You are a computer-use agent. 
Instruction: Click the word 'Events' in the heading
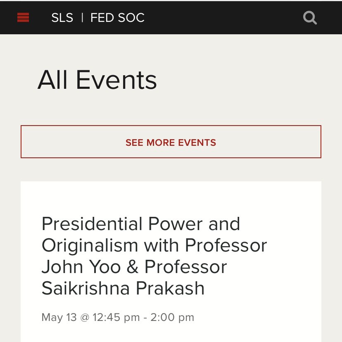pos(116,80)
